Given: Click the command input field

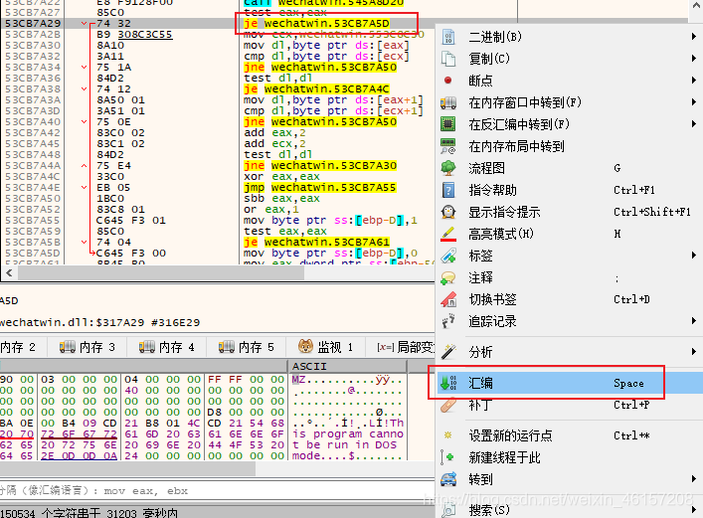Looking at the screenshot, I should coord(218,491).
